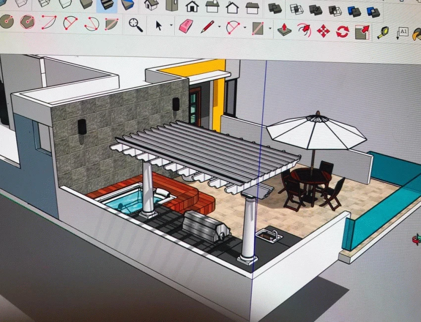The image size is (421, 322).
Task: Switch on Hidden Line face style
Action: click(65, 4)
